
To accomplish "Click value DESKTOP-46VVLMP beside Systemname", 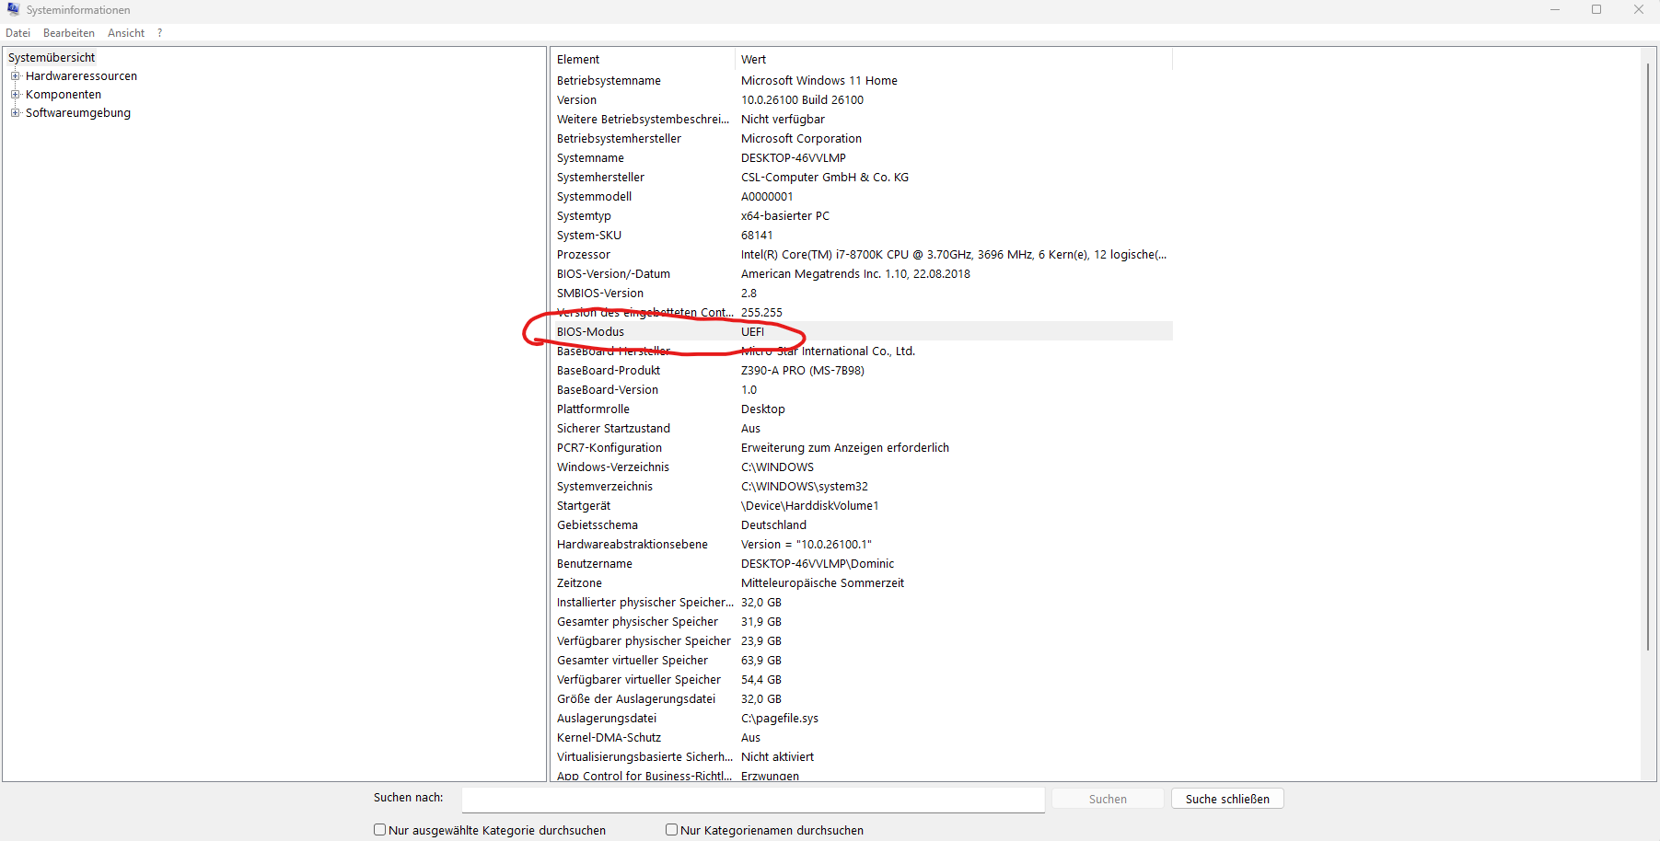I will pos(794,158).
